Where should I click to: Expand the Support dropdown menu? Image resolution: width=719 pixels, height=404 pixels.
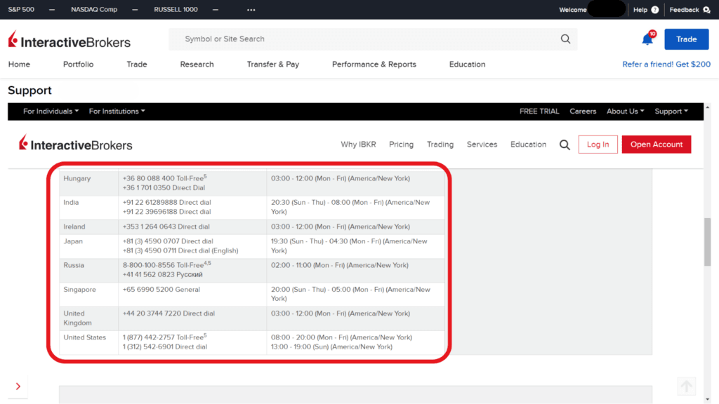[671, 111]
